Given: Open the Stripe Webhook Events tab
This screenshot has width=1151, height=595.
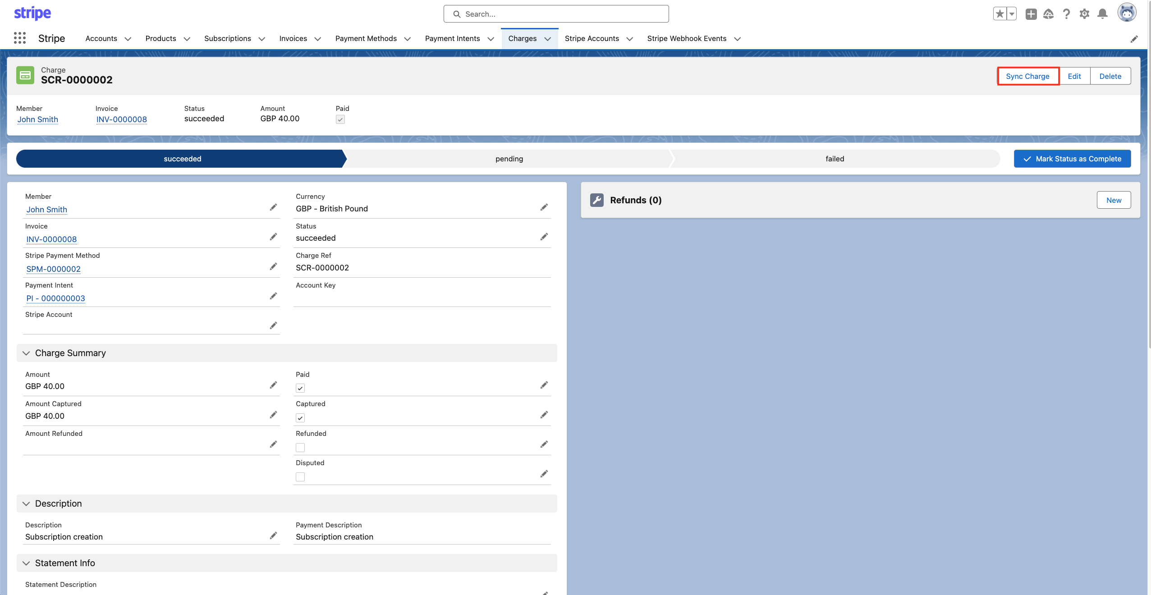Looking at the screenshot, I should (x=686, y=39).
